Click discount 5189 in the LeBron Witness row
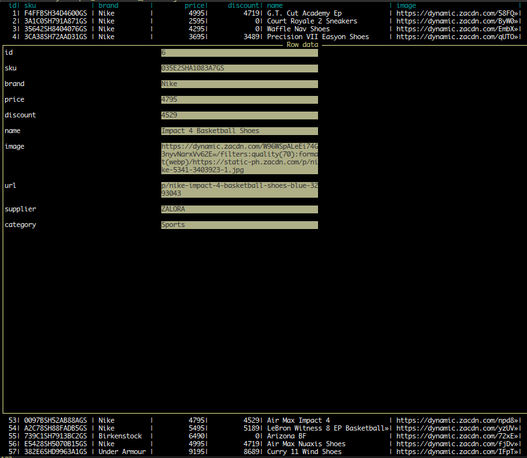Image resolution: width=527 pixels, height=458 pixels. point(251,428)
